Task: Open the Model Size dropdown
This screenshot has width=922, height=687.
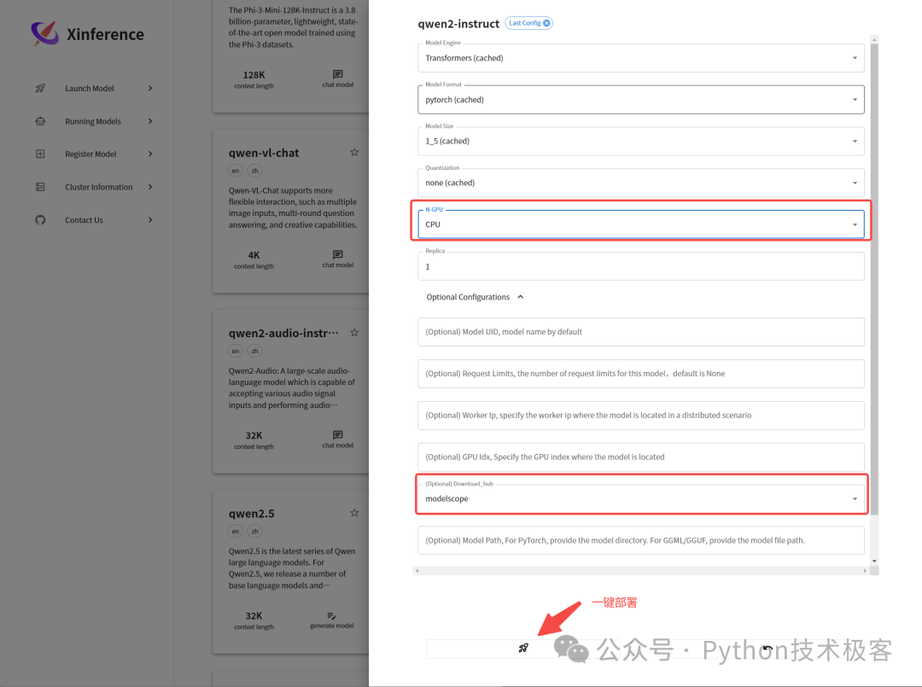Action: (641, 141)
